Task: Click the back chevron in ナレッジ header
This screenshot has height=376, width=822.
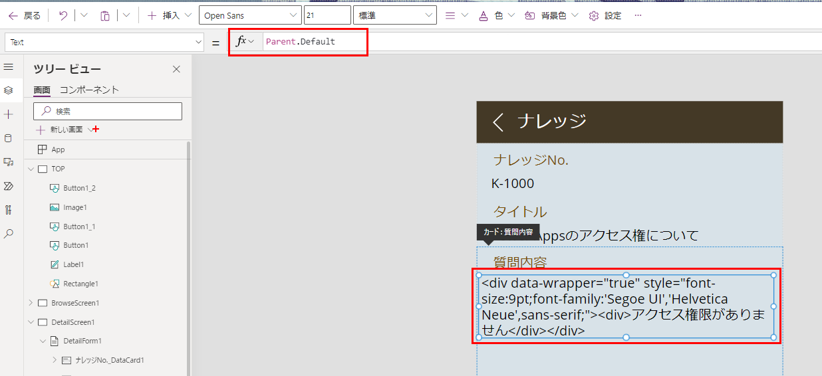Action: pyautogui.click(x=498, y=122)
